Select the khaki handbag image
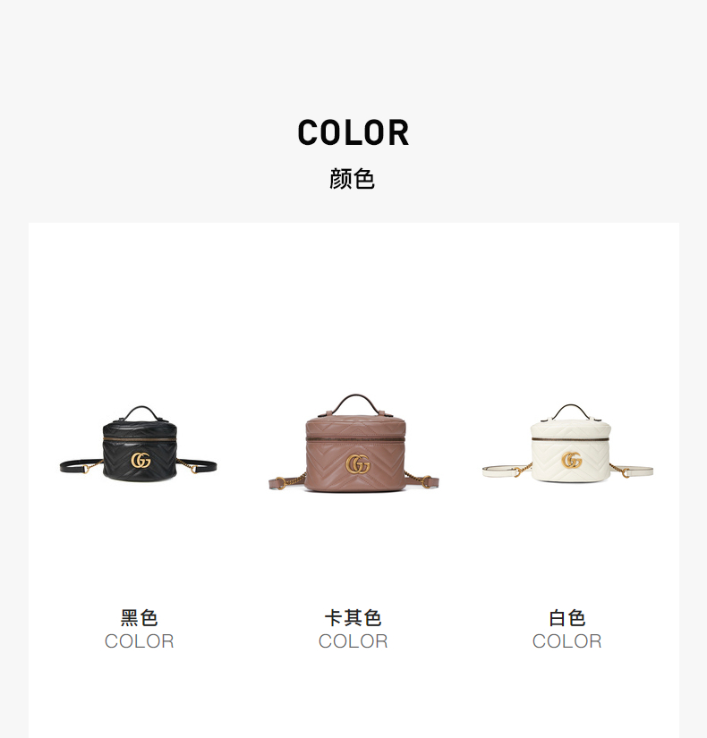707x738 pixels. coord(353,444)
